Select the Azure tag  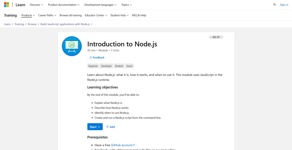[129, 66]
